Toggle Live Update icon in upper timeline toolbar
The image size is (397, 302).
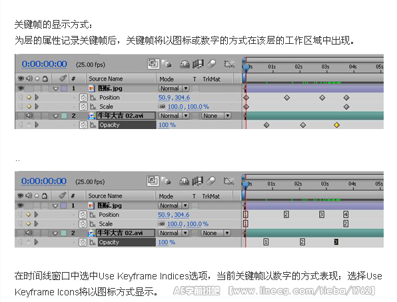[167, 64]
